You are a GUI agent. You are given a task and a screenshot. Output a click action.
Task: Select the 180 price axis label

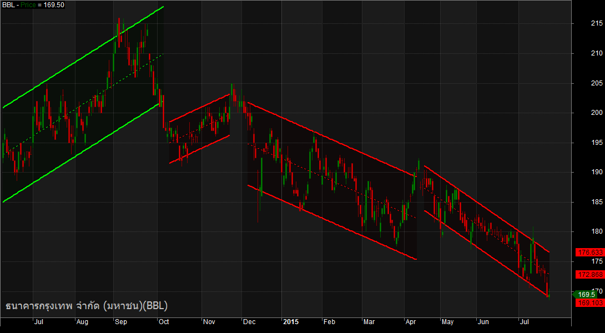point(598,231)
